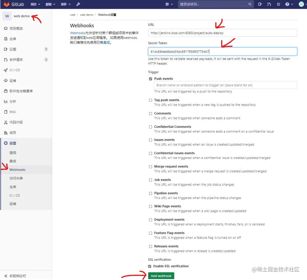Click the Add webhook button
The width and height of the screenshot is (307, 280).
point(161,276)
